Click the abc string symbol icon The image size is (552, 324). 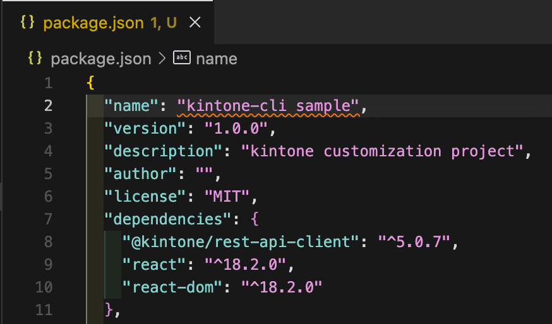coord(182,57)
